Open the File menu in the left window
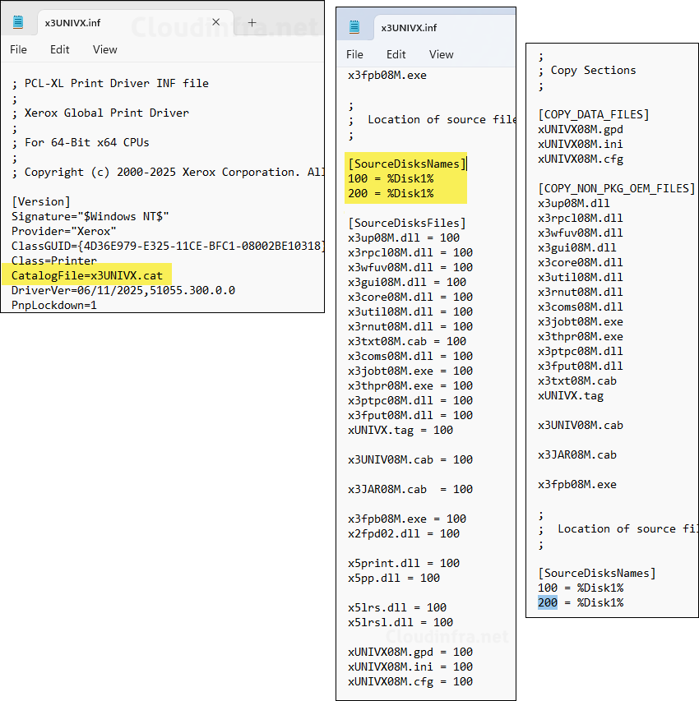Image resolution: width=699 pixels, height=701 pixels. [18, 49]
